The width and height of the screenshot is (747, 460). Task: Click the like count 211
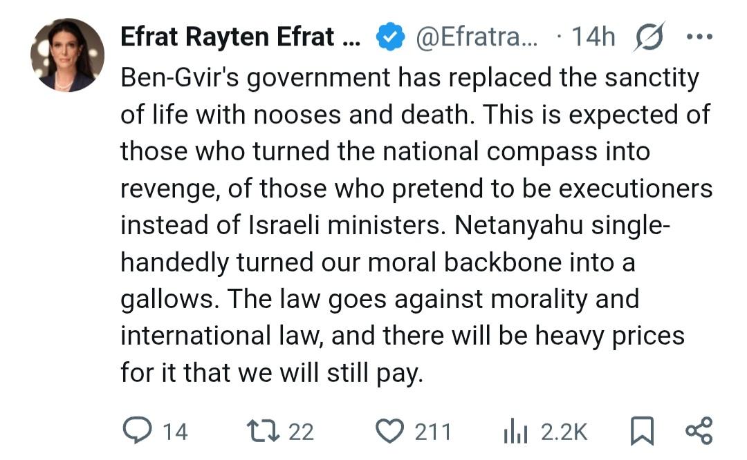(433, 432)
